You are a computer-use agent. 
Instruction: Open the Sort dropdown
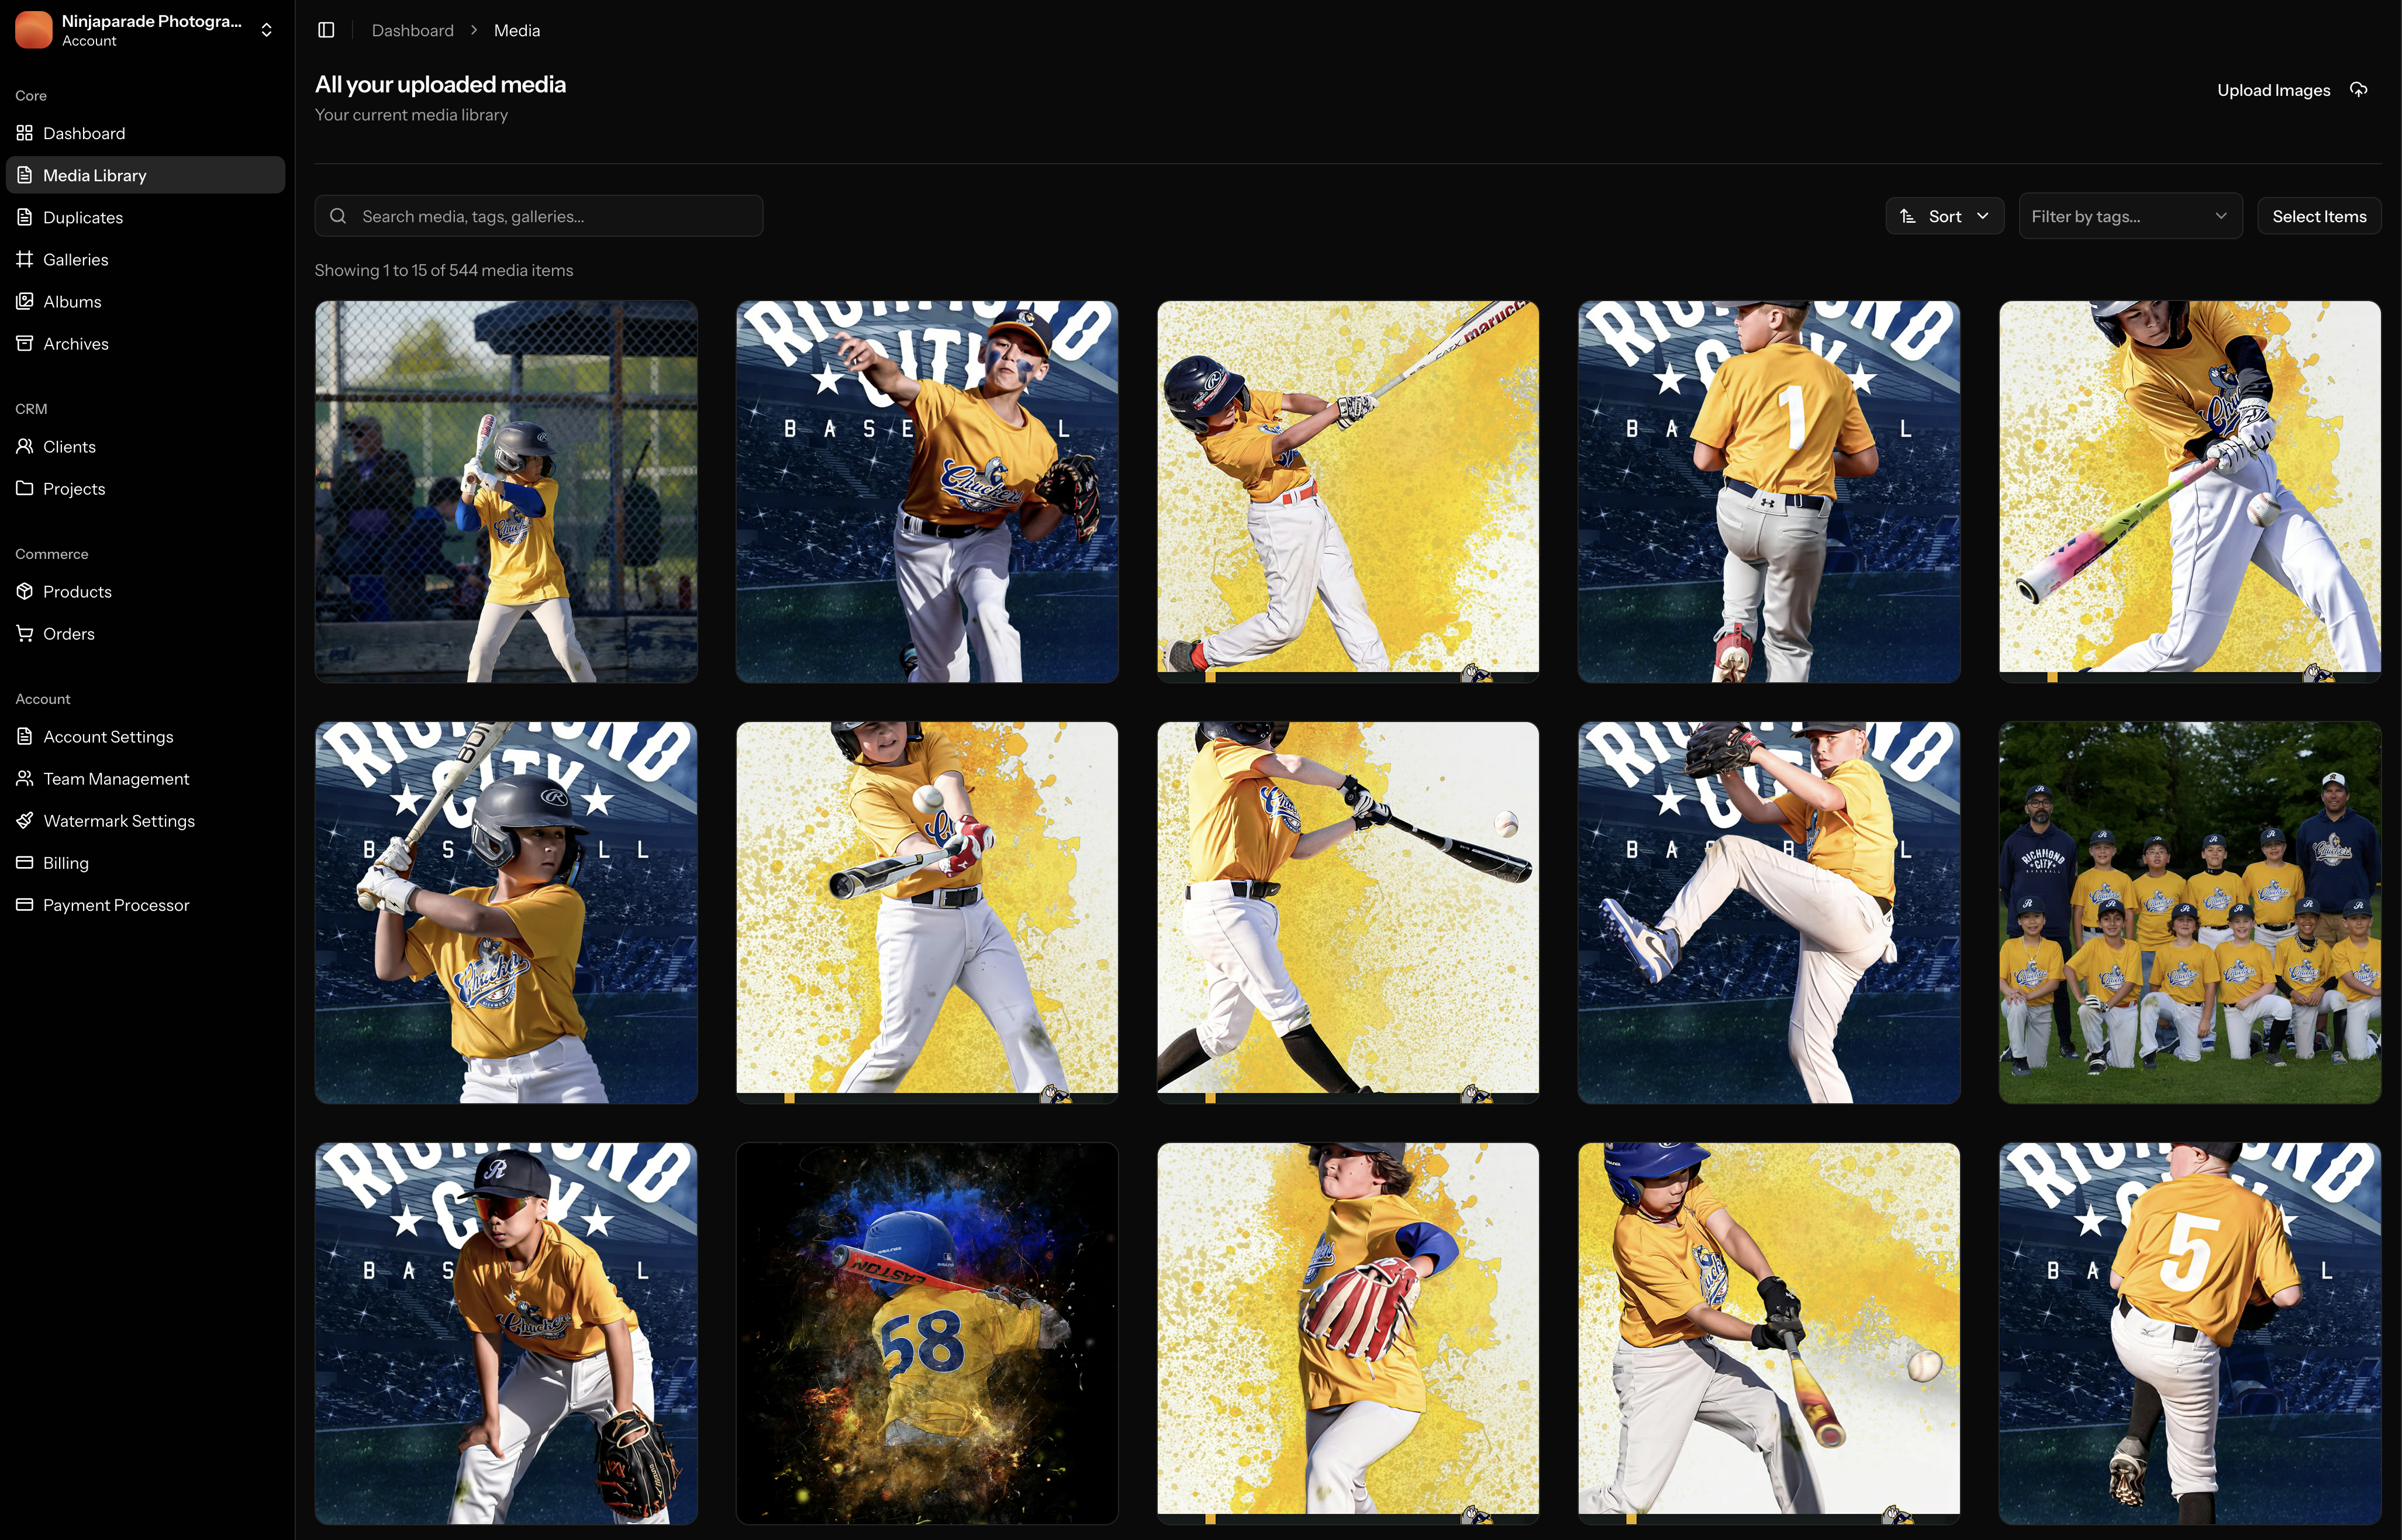[1944, 216]
